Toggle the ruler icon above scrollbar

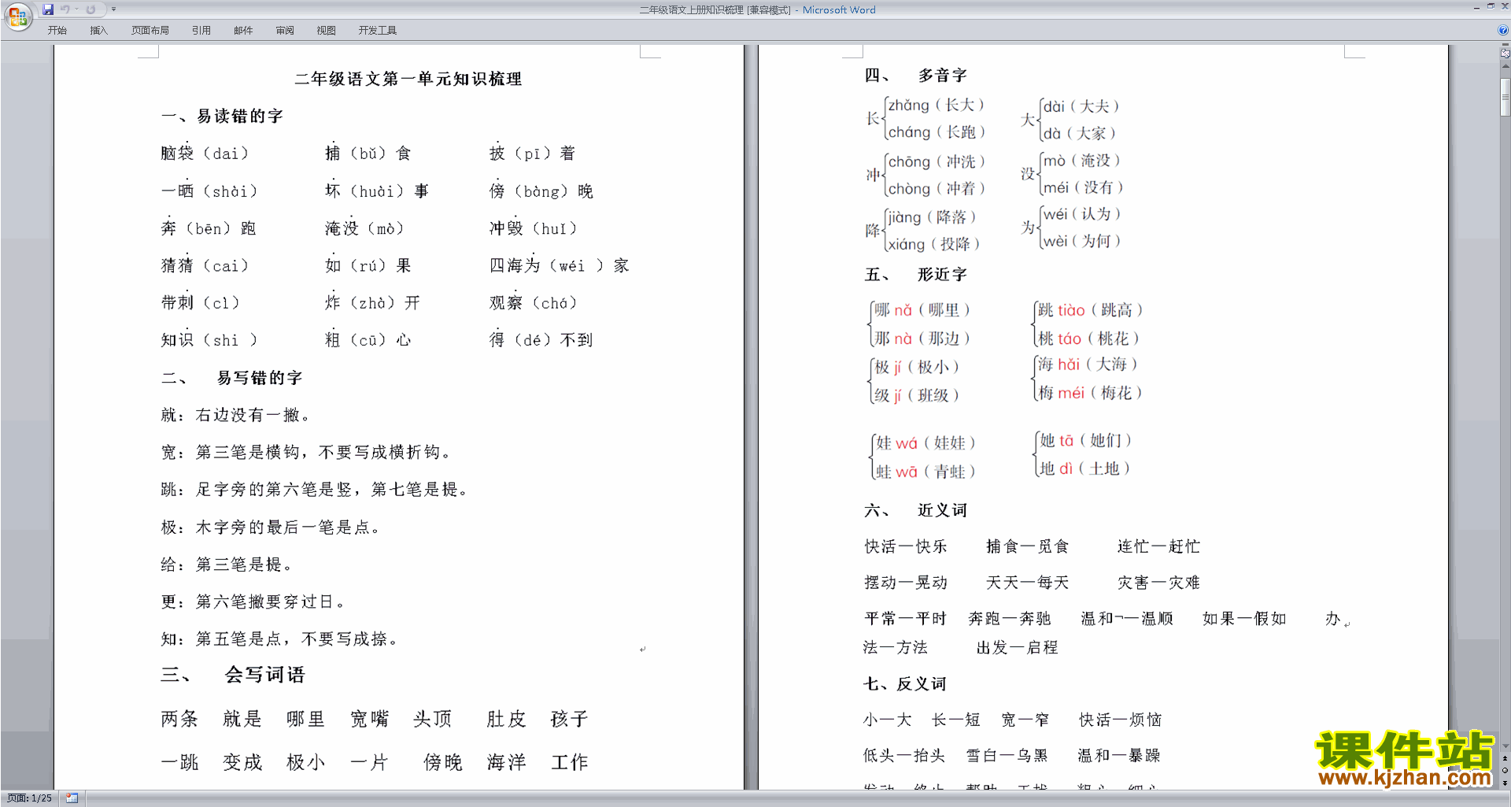point(1505,54)
